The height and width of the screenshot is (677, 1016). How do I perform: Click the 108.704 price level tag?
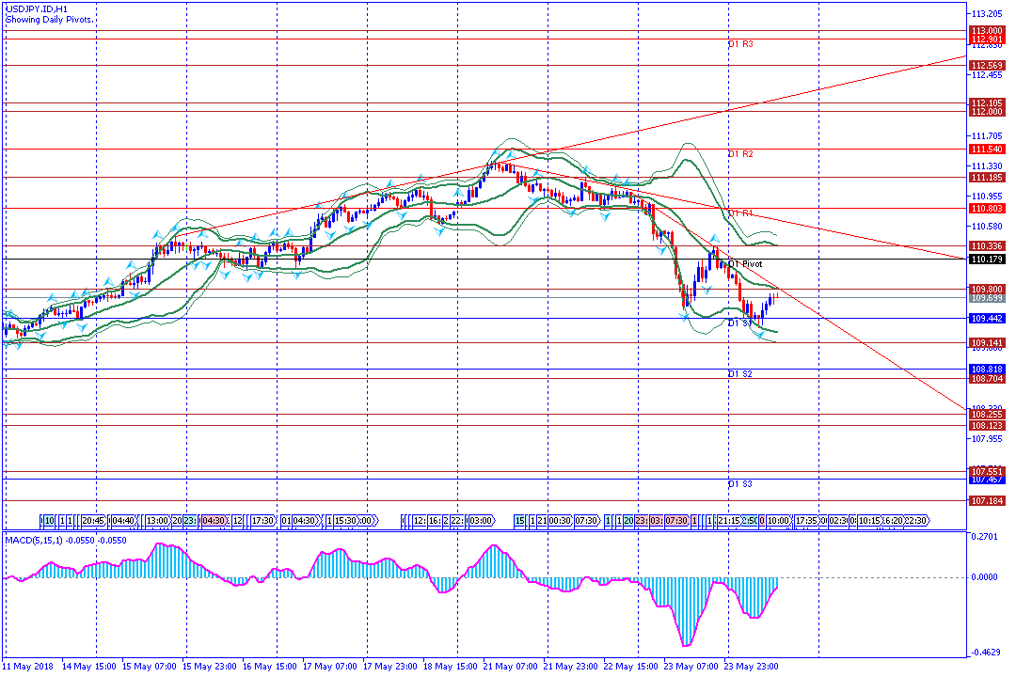coord(987,378)
